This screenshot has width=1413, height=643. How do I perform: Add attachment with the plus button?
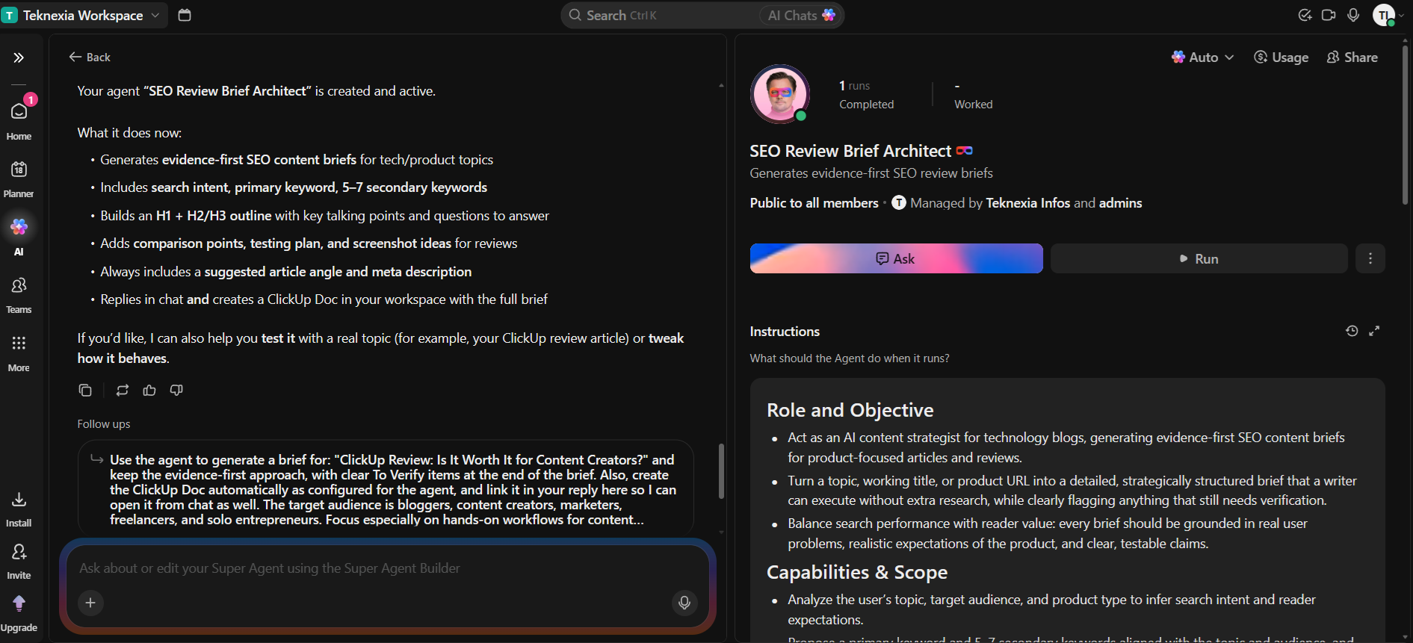click(x=90, y=603)
